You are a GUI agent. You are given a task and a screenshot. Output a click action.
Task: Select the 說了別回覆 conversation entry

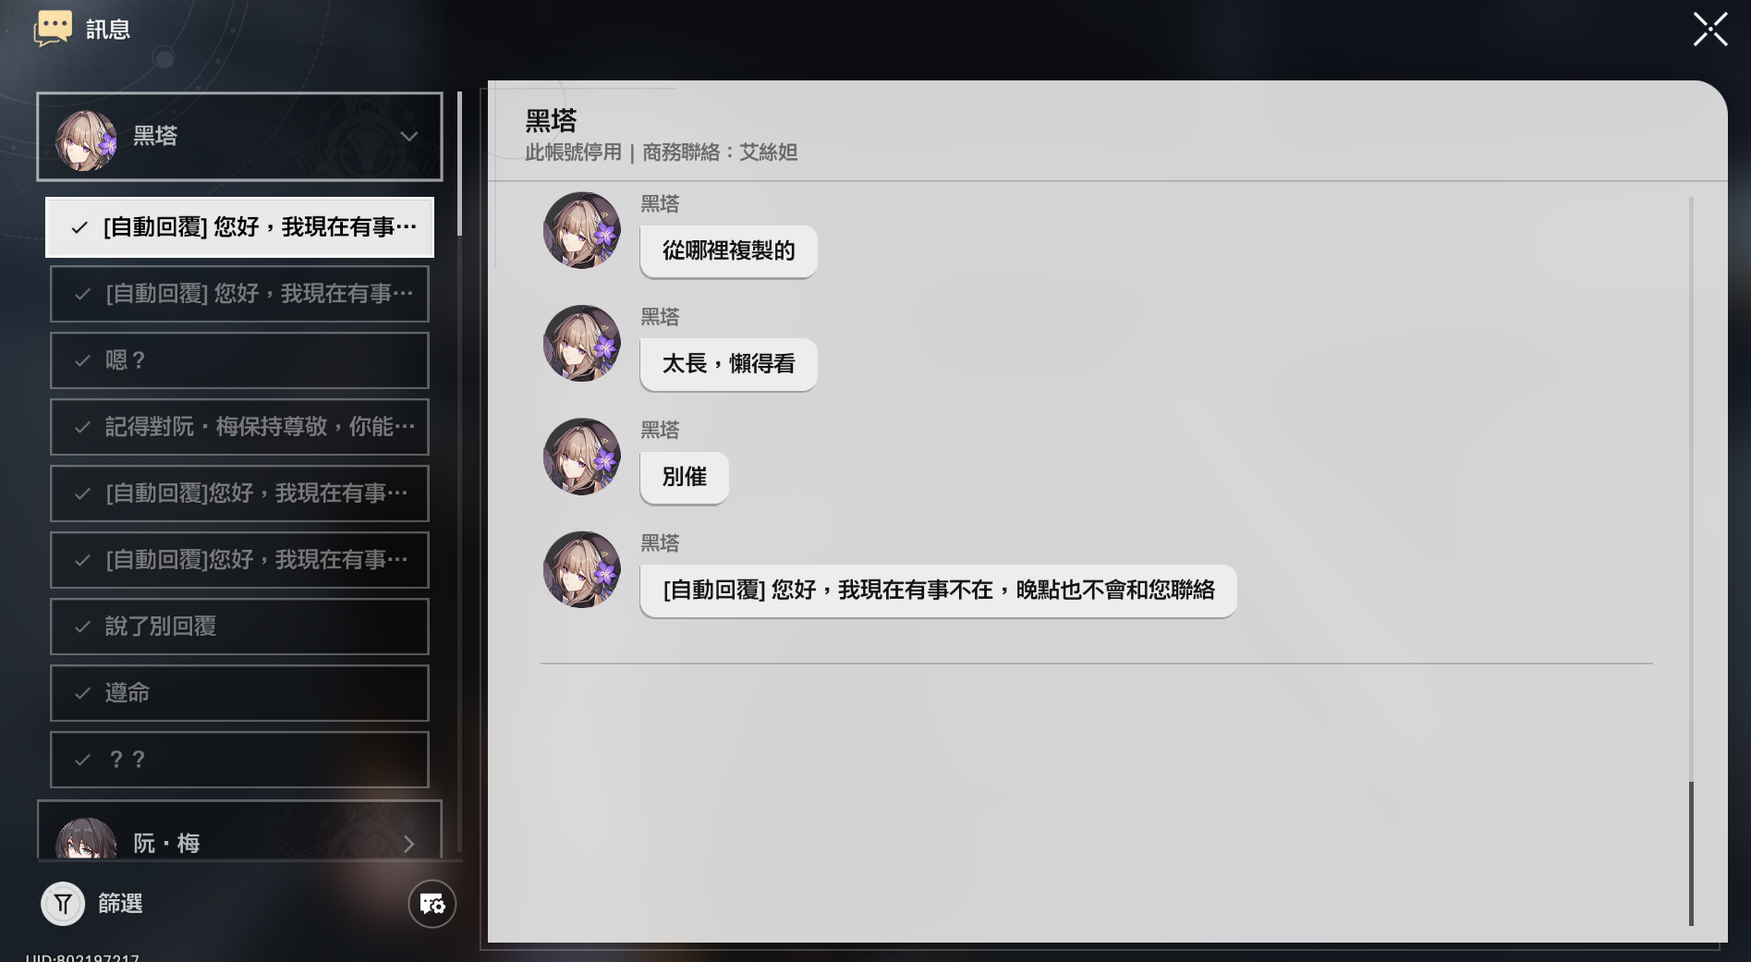click(x=239, y=627)
